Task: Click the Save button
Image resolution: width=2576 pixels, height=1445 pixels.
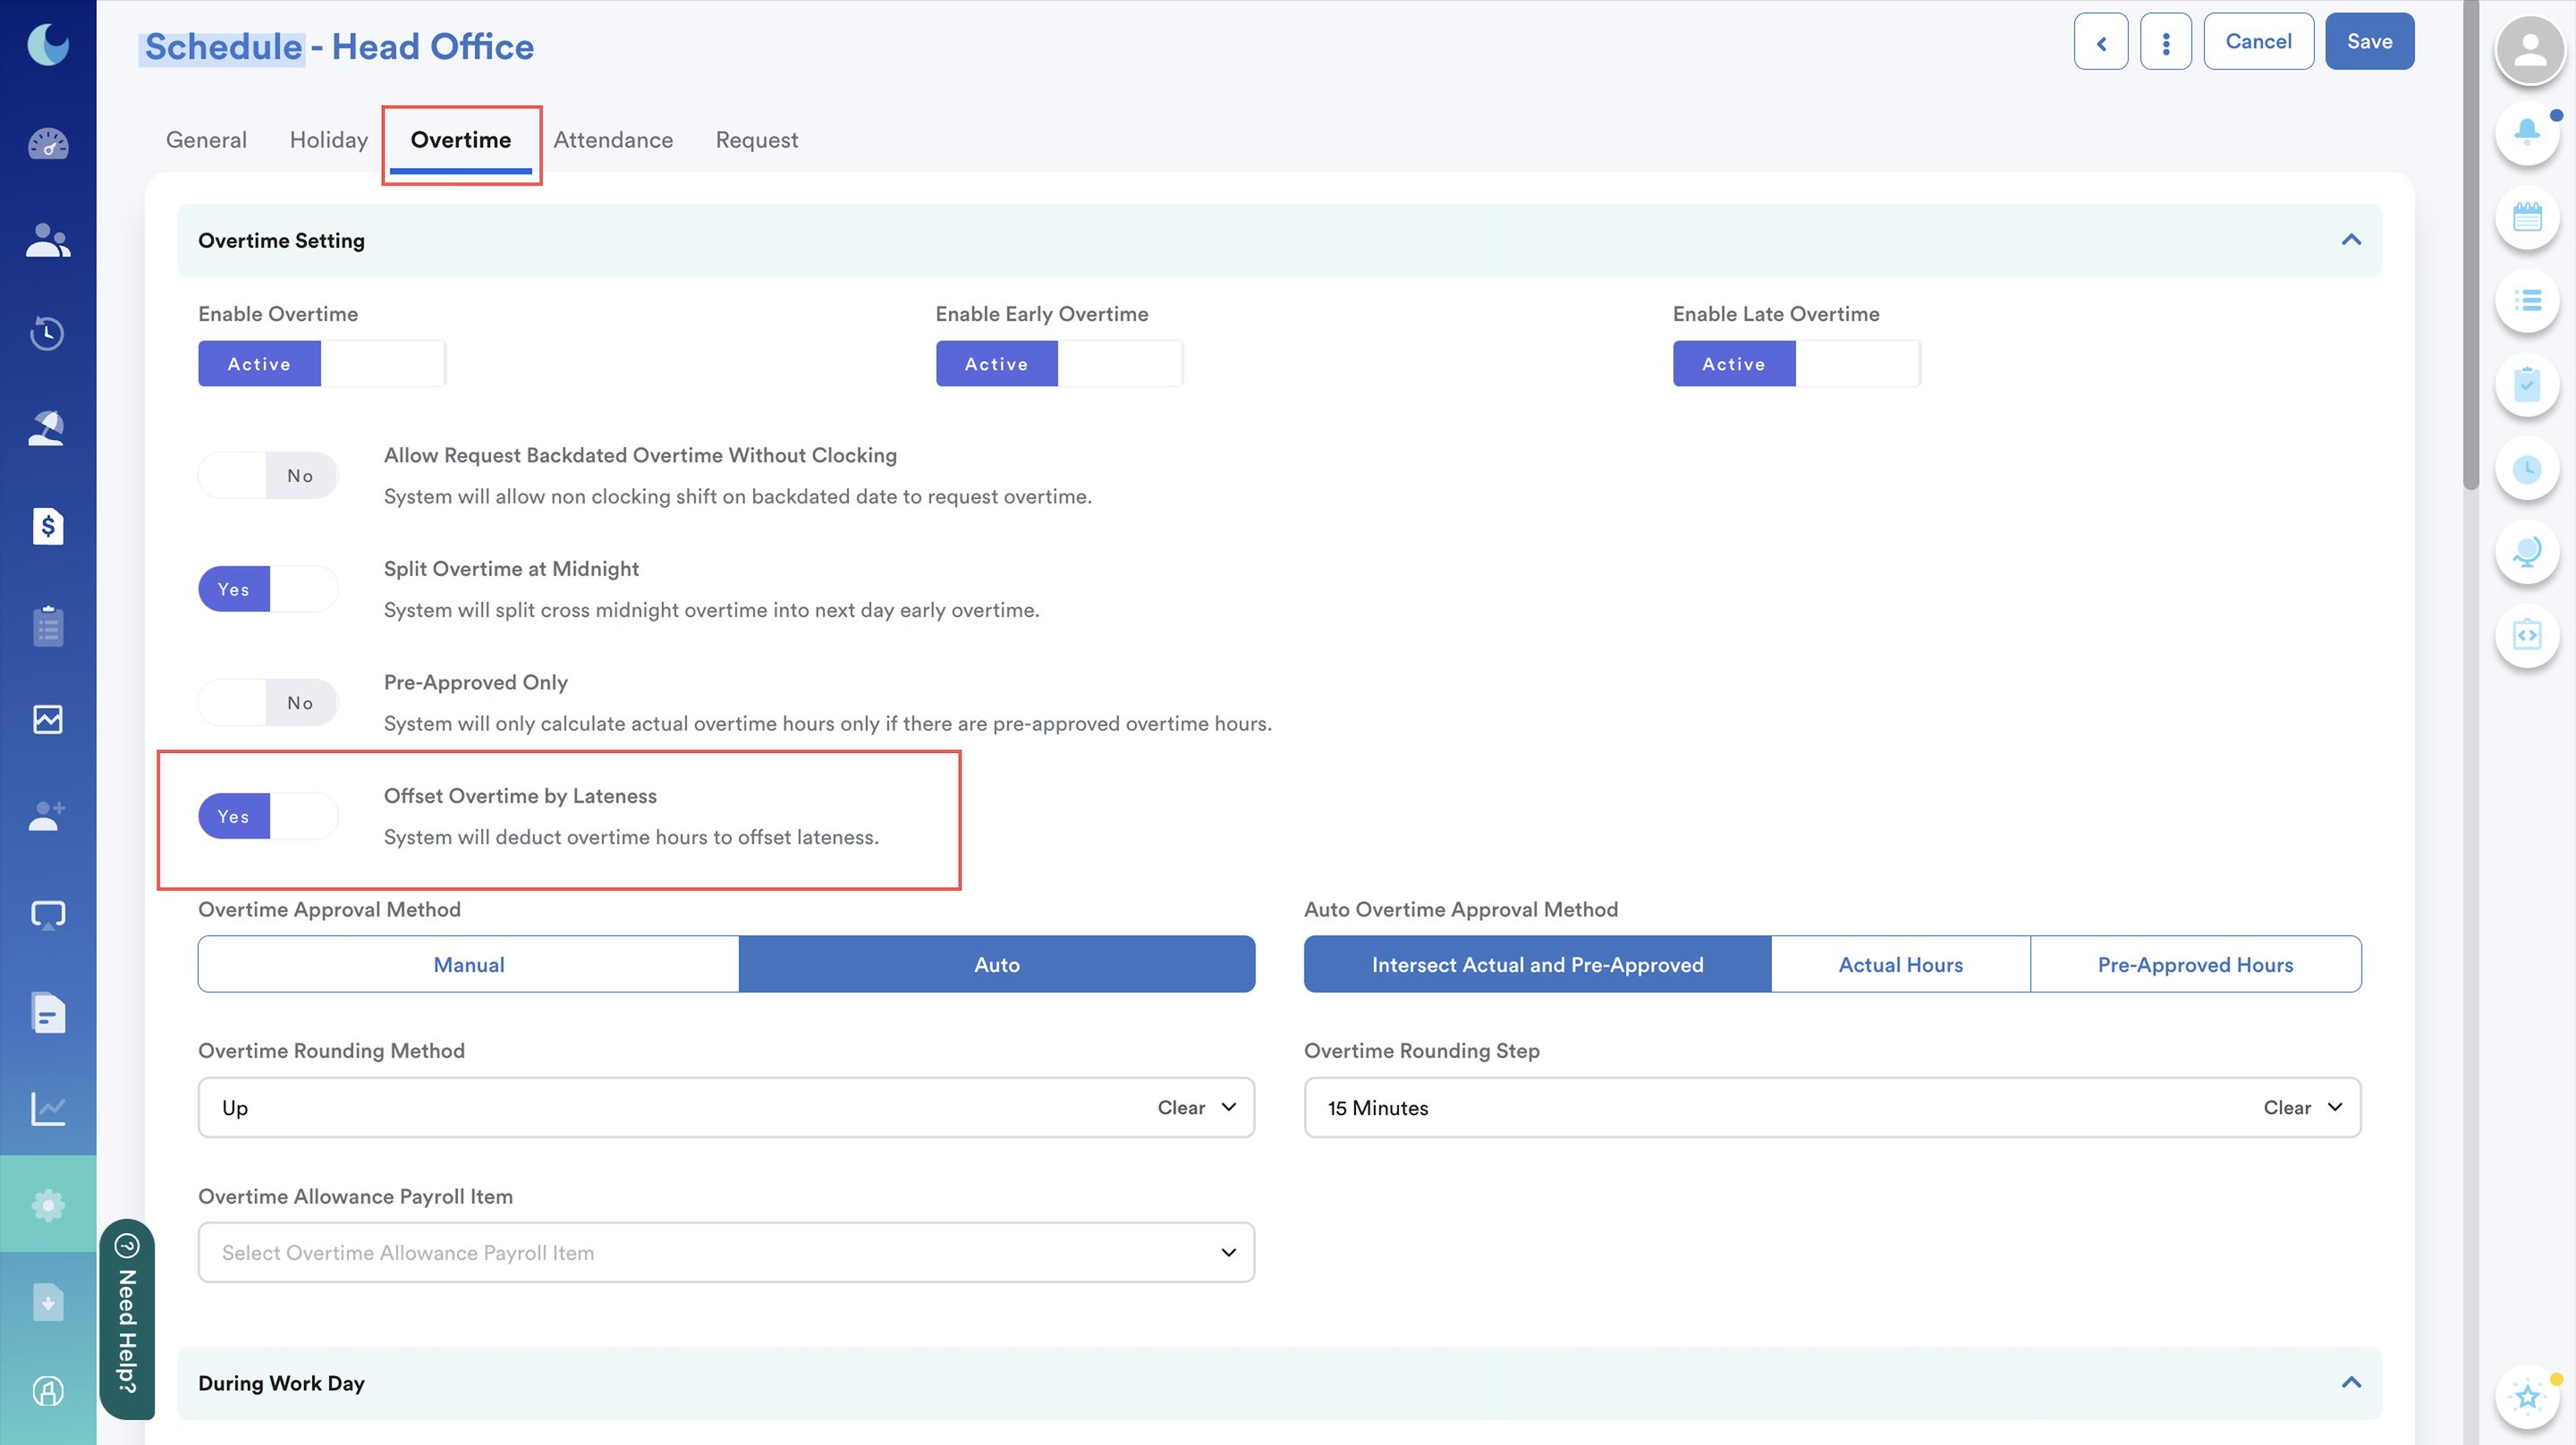Action: 2369,42
